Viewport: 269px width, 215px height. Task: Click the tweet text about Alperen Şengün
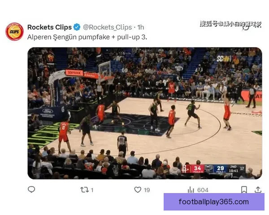87,37
